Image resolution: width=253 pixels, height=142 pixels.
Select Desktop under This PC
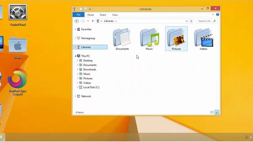(88, 60)
